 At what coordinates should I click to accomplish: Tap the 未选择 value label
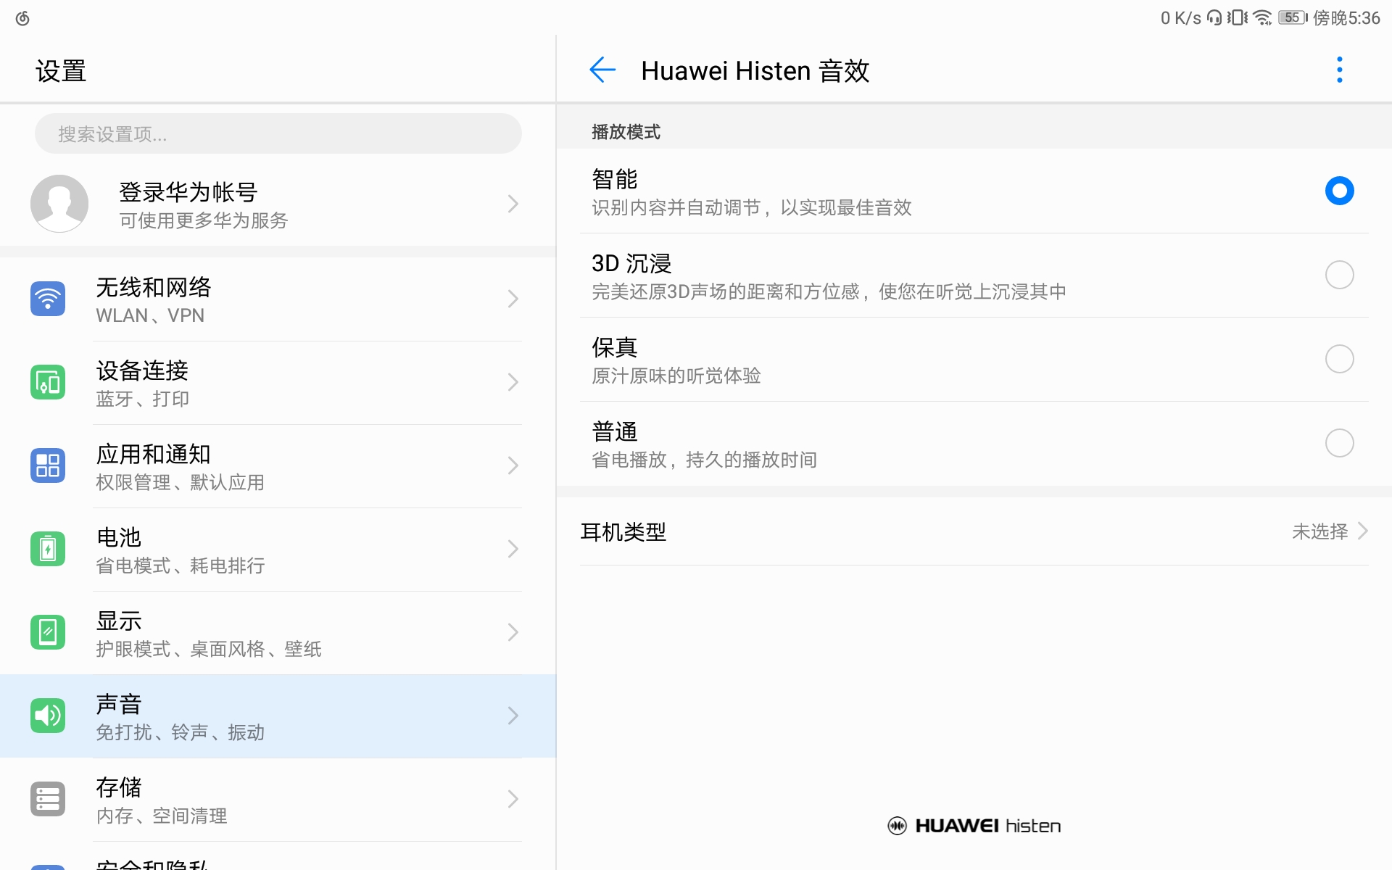coord(1319,531)
